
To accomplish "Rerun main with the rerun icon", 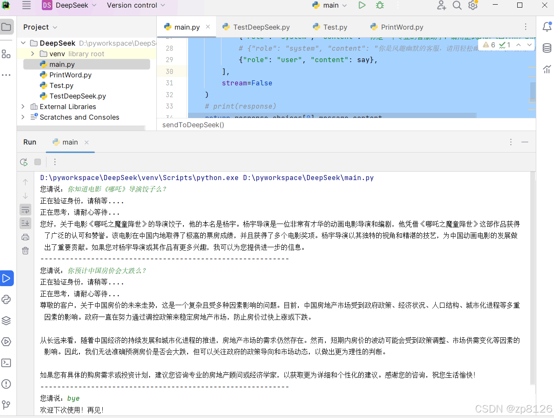I will point(24,162).
